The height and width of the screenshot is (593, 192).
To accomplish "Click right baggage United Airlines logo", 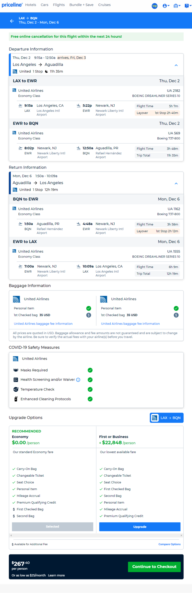I will point(103,299).
